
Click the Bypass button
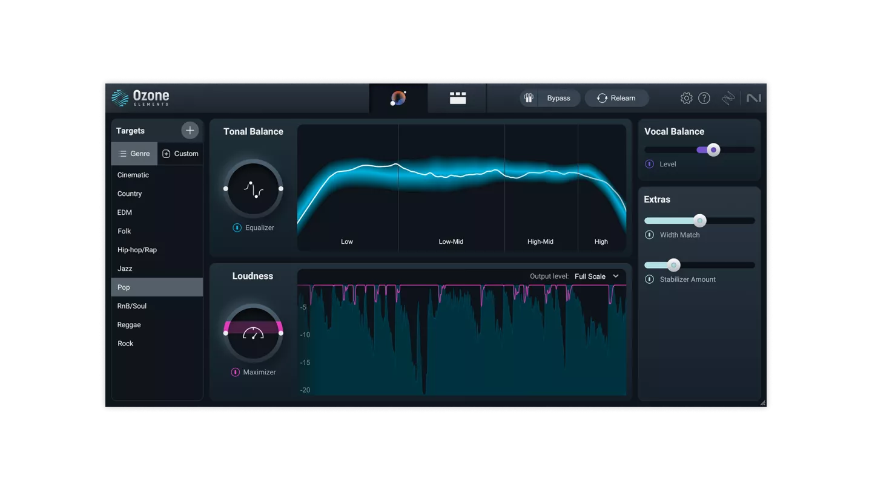pyautogui.click(x=558, y=98)
